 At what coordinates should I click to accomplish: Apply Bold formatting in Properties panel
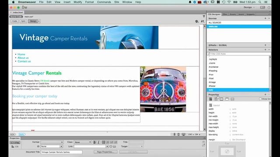coord(94,142)
